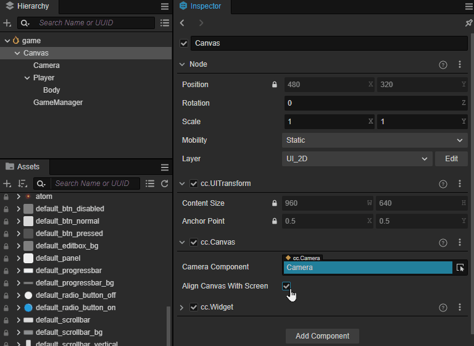This screenshot has height=346, width=474.
Task: Open the Hierarchy panel hamburger menu
Action: pyautogui.click(x=165, y=6)
